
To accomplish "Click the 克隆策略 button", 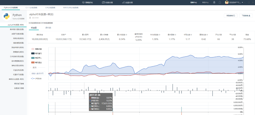I will click(x=231, y=16).
